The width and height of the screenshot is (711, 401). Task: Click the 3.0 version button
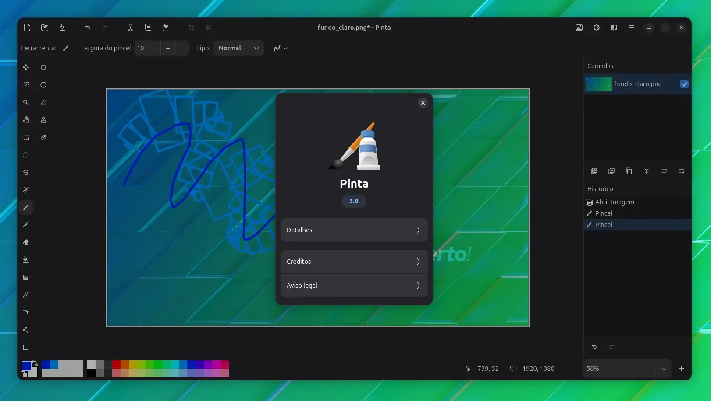click(x=354, y=201)
